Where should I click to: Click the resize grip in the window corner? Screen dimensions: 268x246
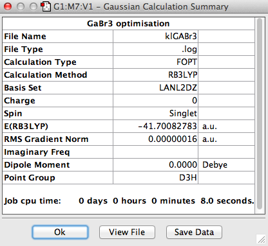262,239
